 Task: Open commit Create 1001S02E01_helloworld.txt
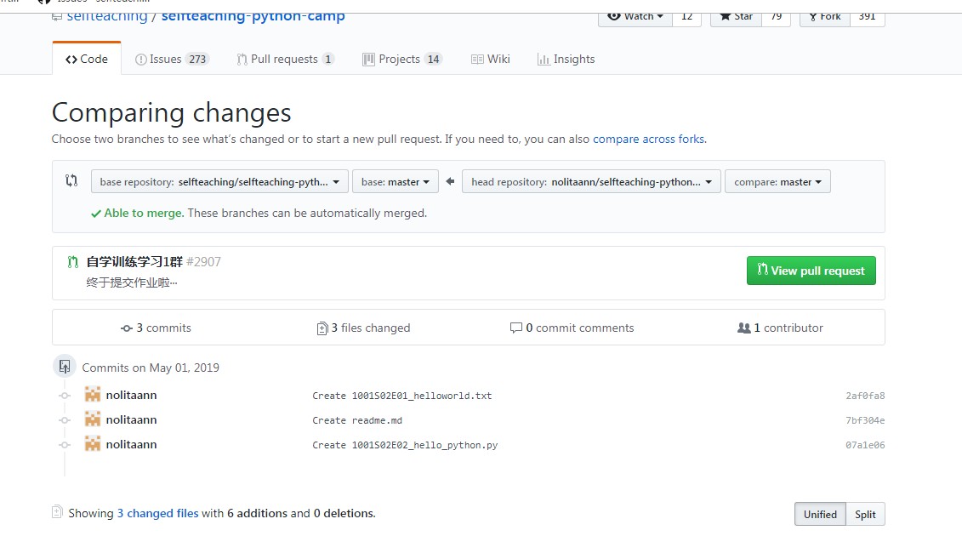click(401, 396)
